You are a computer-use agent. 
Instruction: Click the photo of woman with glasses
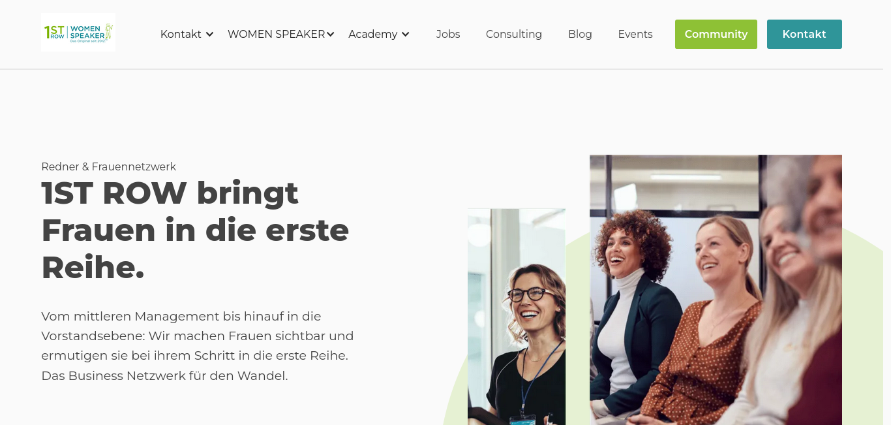click(517, 317)
